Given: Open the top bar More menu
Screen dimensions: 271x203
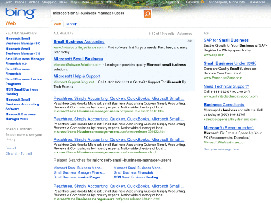Looking at the screenshot, I should (85, 2).
